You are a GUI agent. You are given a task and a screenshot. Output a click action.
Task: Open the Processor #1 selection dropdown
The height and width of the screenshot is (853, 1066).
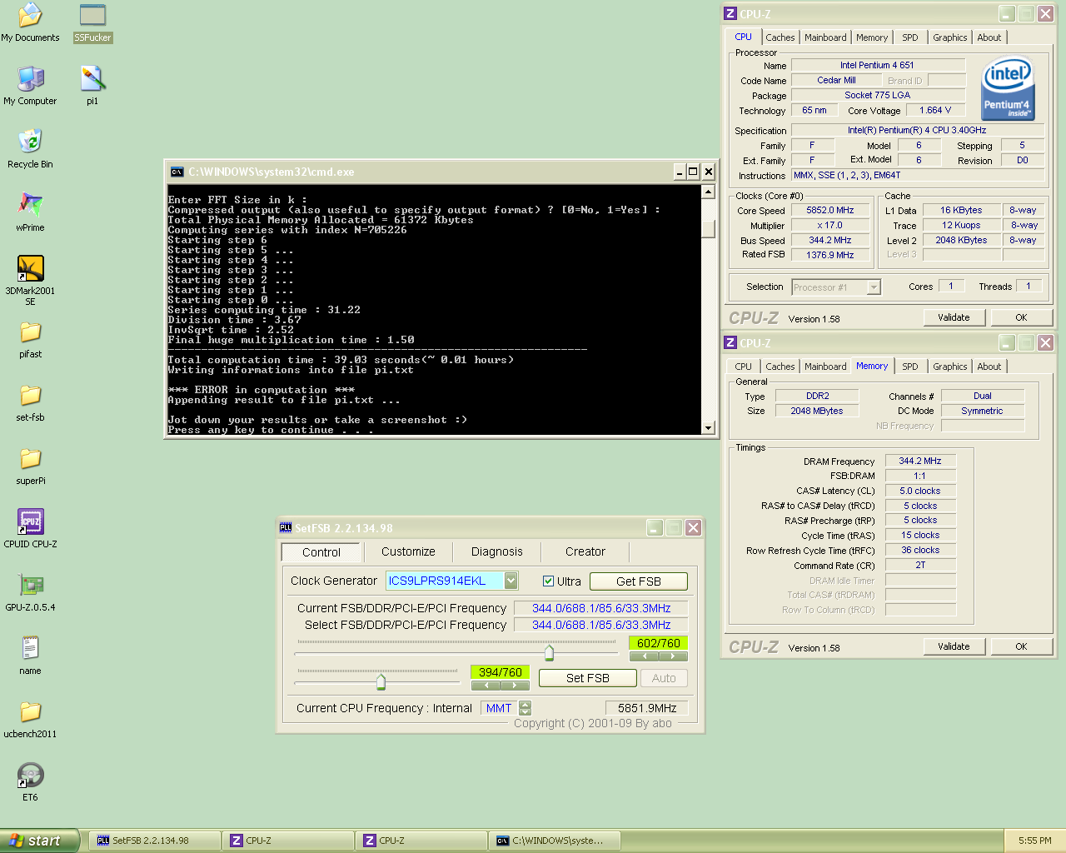[874, 287]
